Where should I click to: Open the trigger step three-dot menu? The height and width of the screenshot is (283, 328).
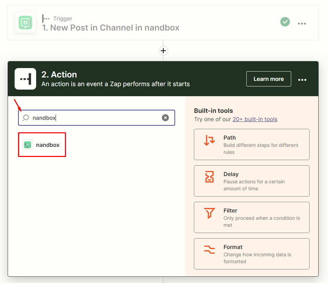302,23
